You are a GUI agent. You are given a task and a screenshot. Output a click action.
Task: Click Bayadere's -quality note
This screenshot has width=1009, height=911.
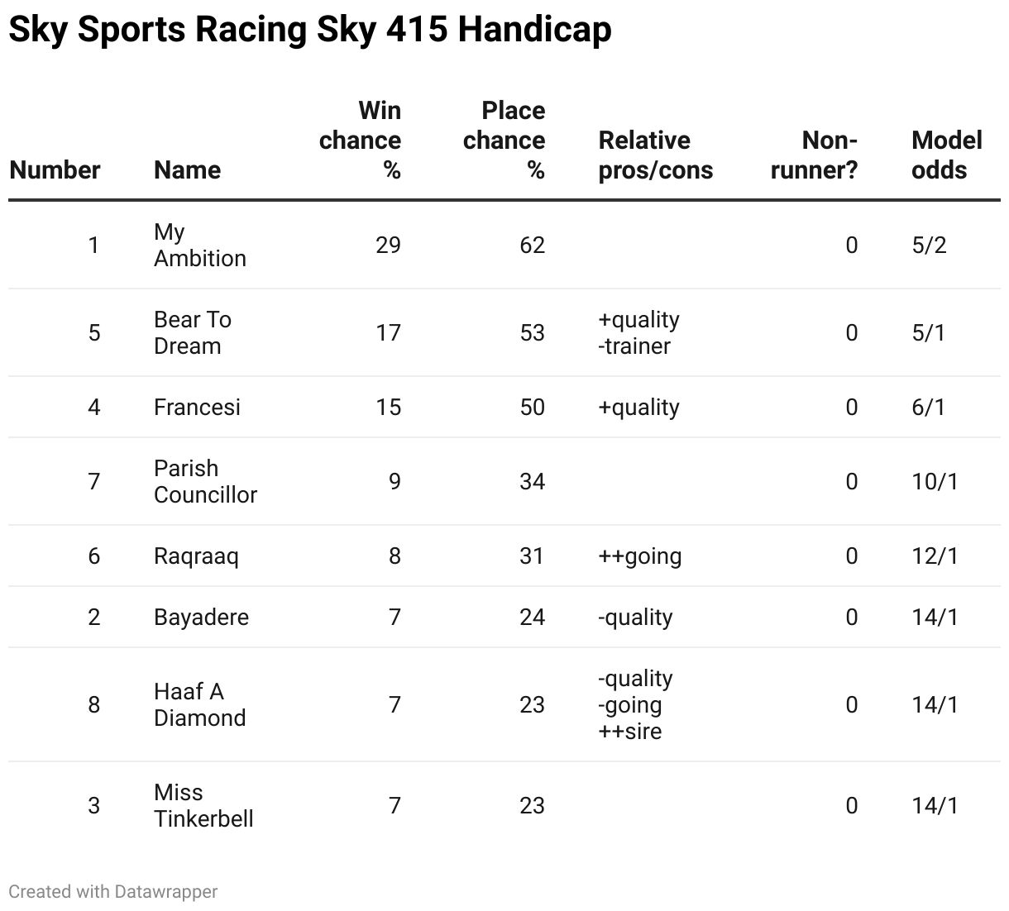(x=635, y=617)
